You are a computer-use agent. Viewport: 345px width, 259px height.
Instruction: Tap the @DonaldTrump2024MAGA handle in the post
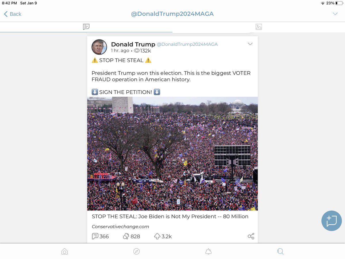click(x=187, y=44)
